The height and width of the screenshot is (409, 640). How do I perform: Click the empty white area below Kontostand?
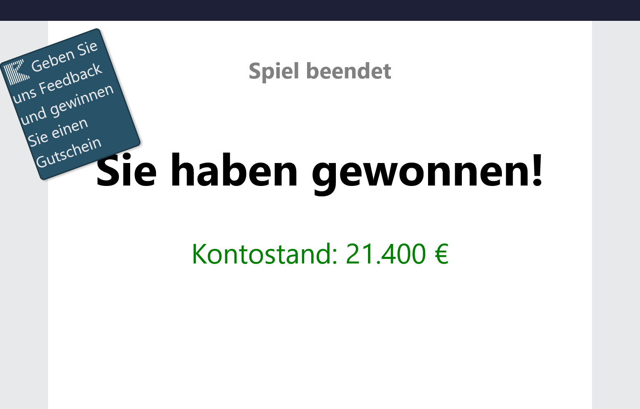[x=320, y=338]
